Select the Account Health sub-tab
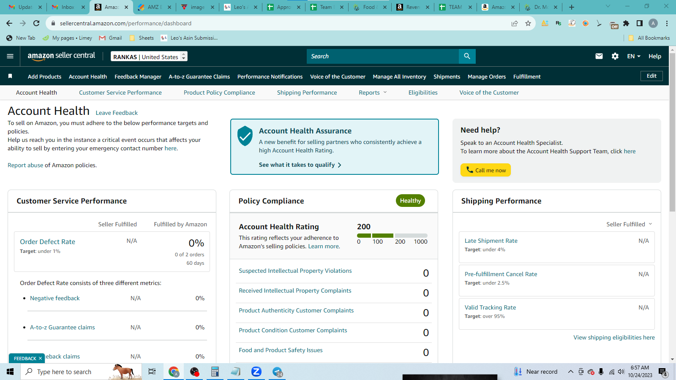The height and width of the screenshot is (380, 676). pos(36,92)
